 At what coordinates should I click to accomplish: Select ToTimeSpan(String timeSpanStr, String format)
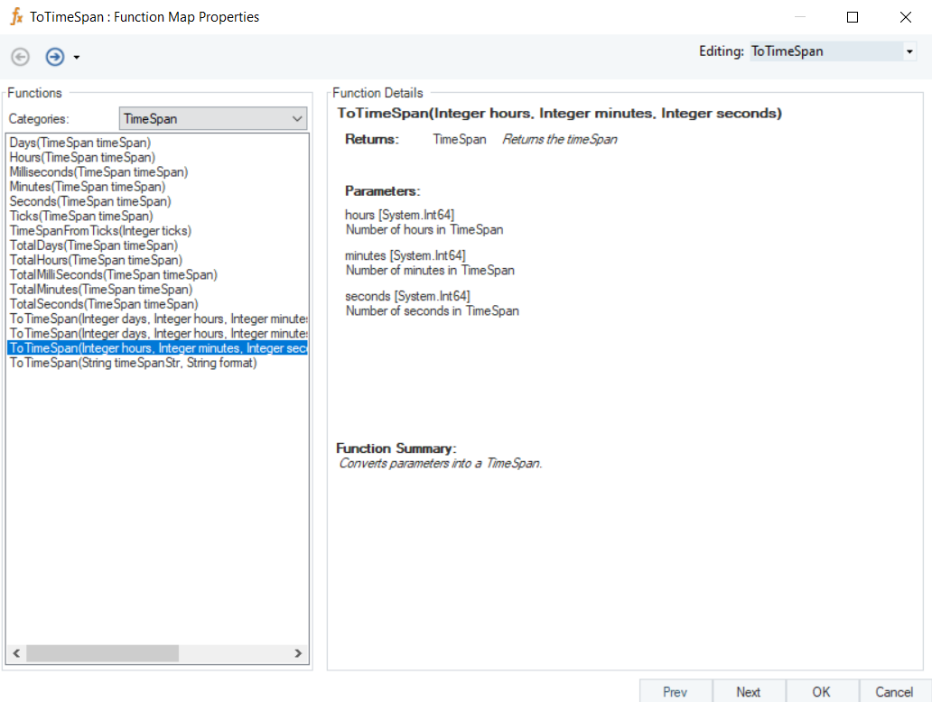[133, 363]
